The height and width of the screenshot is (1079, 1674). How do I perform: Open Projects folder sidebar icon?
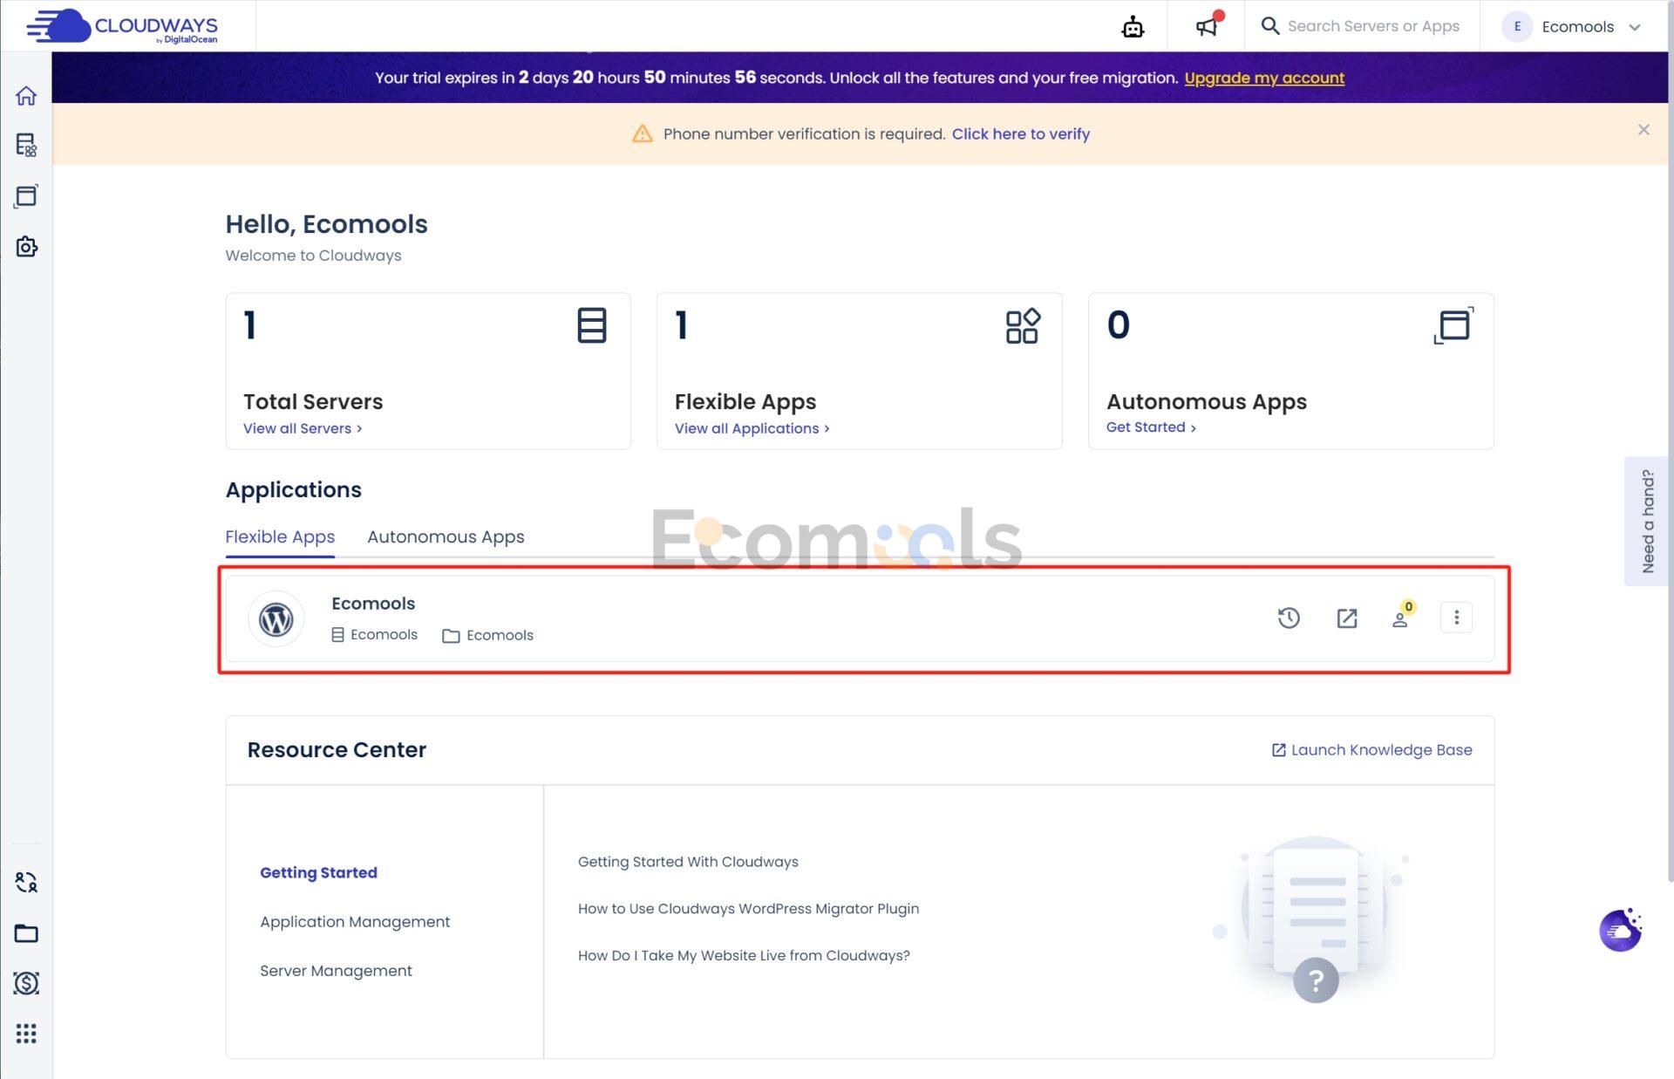click(26, 933)
